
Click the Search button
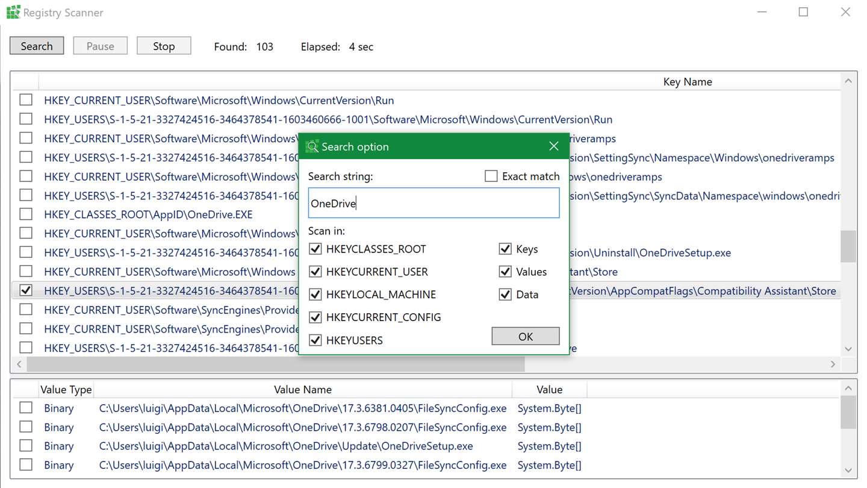[x=37, y=46]
